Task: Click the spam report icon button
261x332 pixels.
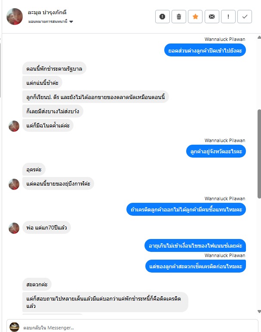Action: point(162,16)
